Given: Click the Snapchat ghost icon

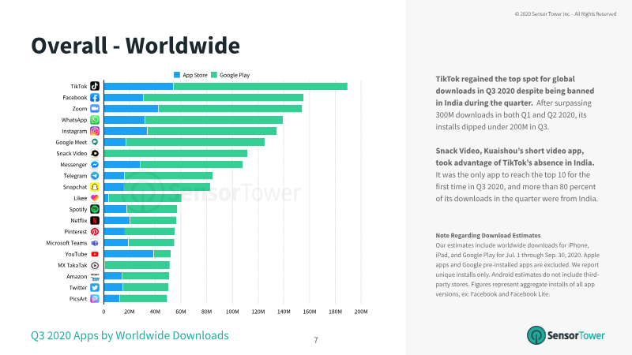Looking at the screenshot, I should pos(95,187).
